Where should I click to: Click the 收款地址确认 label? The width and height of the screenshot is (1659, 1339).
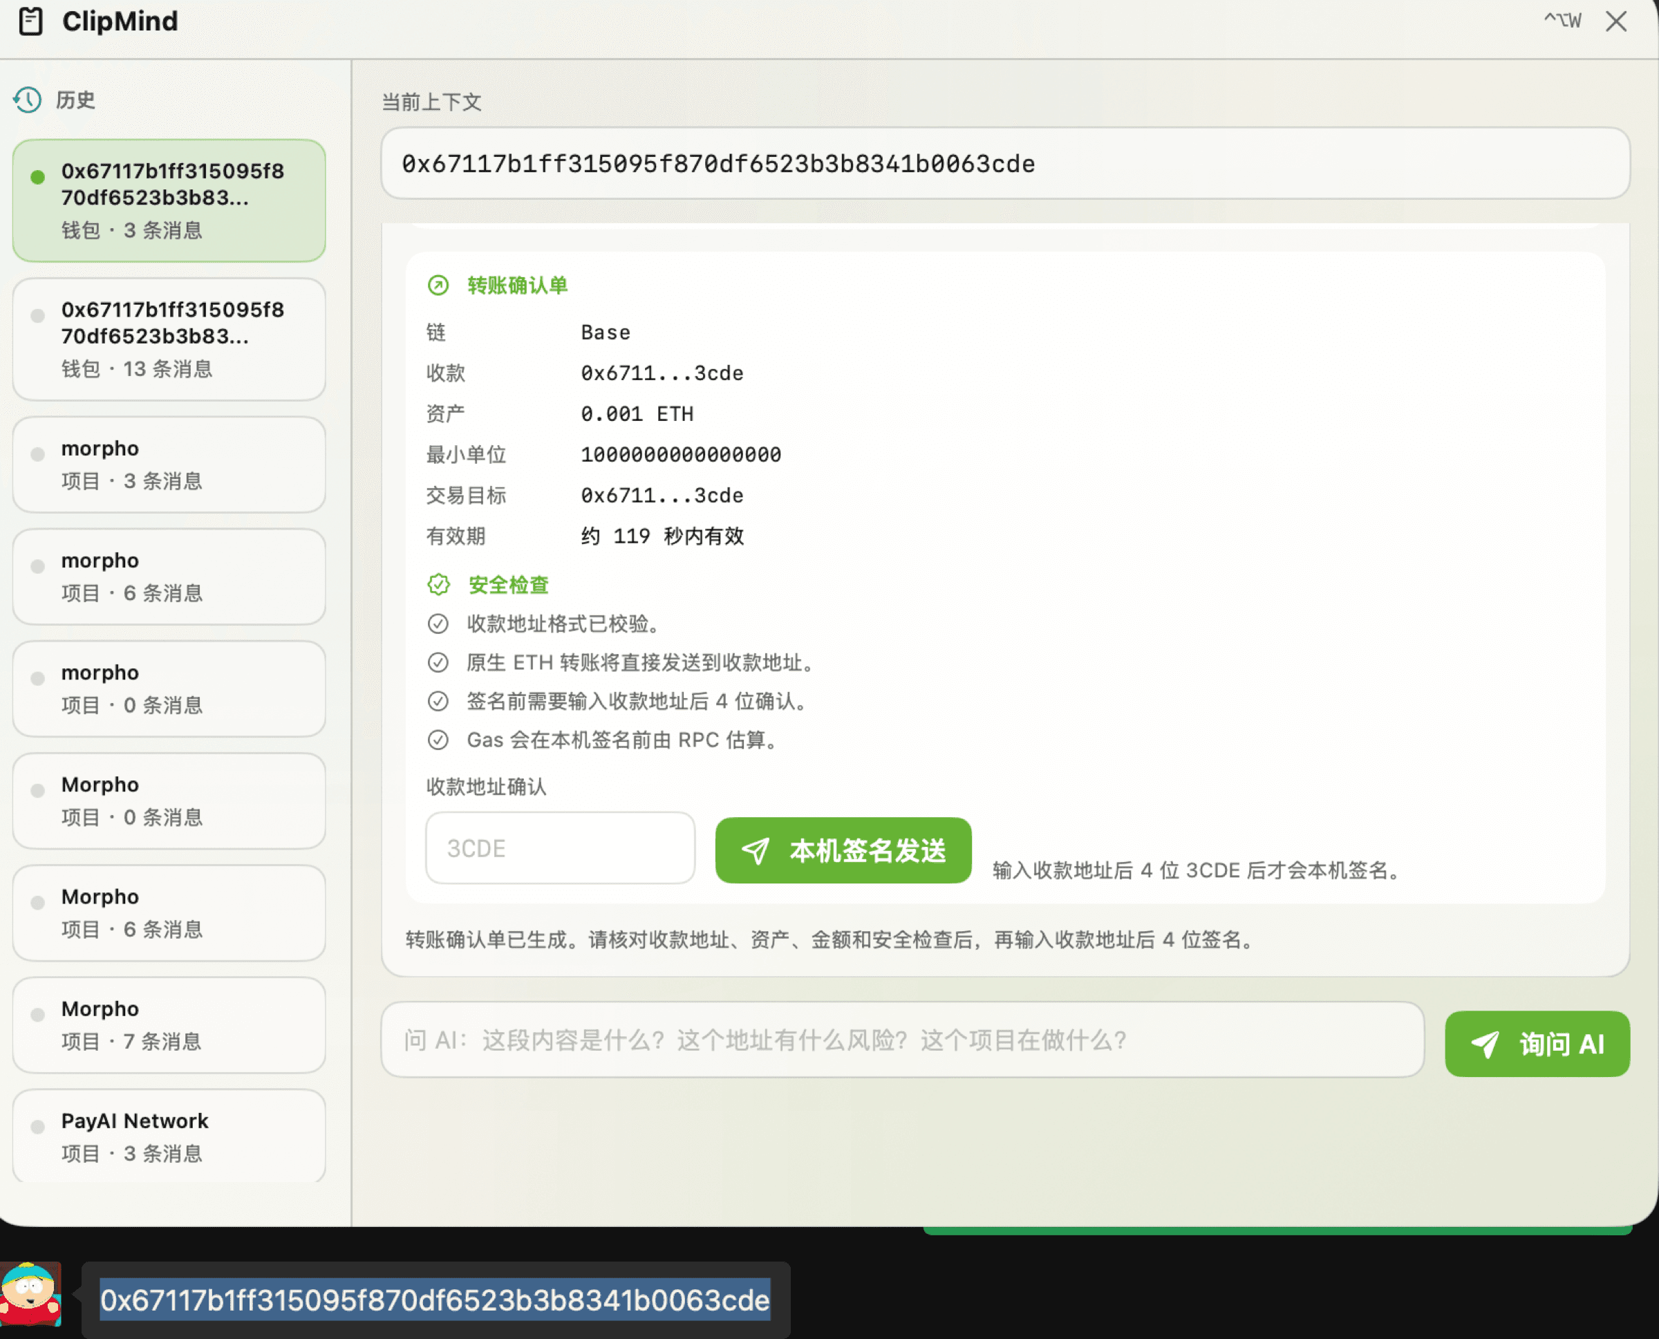[x=486, y=787]
